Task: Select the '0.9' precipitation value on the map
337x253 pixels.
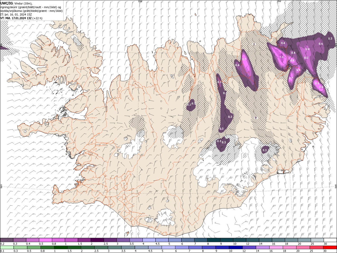Action: 321,87
